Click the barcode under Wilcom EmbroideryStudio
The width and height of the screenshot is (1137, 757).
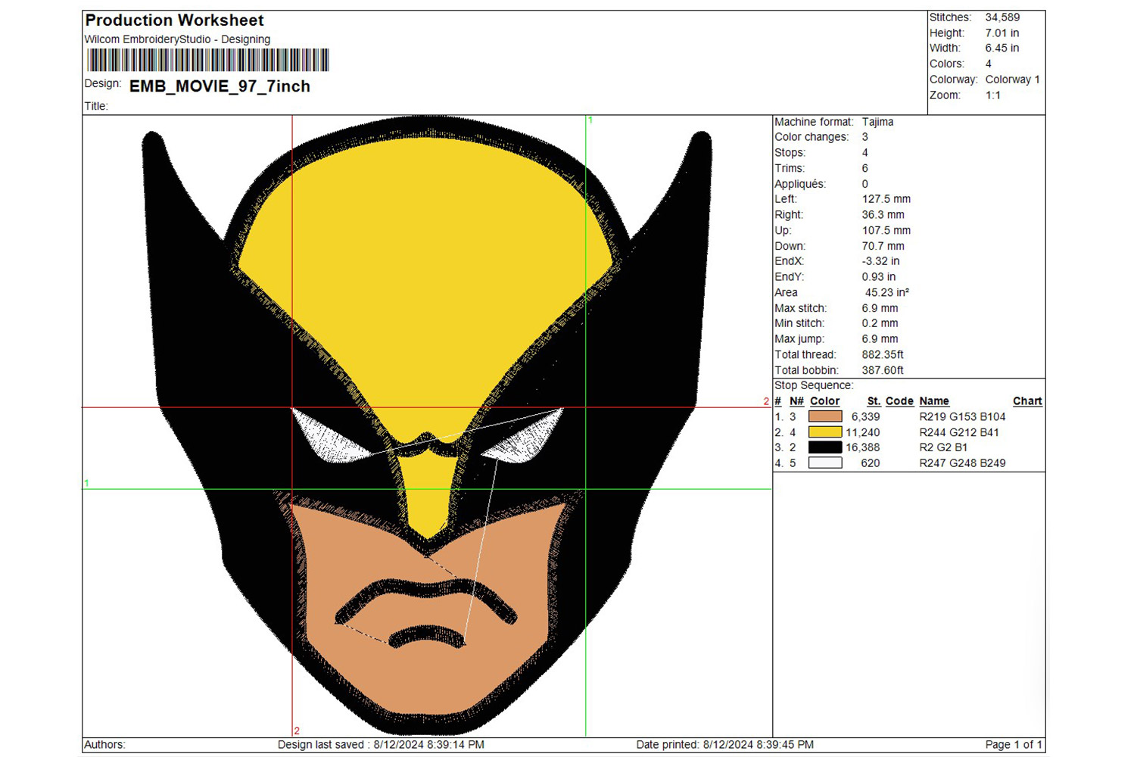[208, 60]
